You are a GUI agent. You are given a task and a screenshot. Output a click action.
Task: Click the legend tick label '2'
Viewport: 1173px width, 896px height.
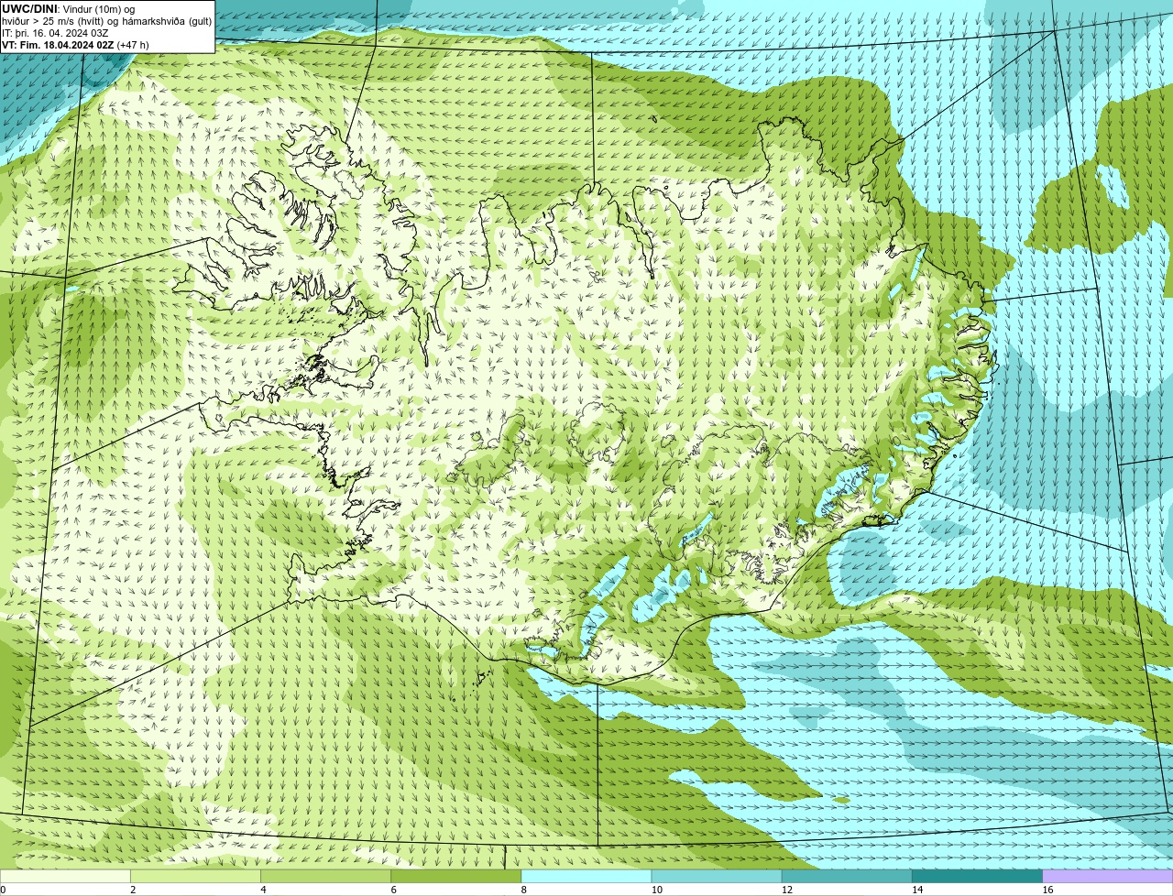tap(133, 890)
